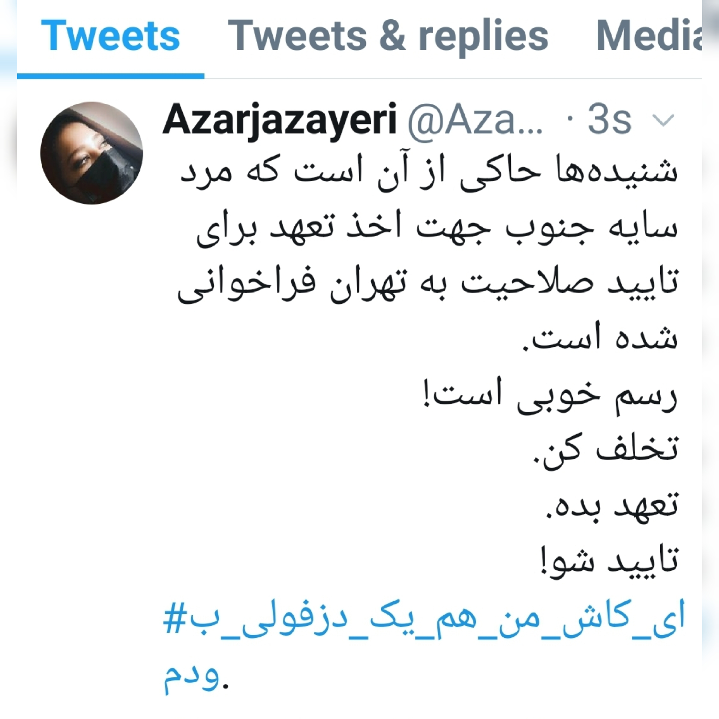Open Azarjazayeri's masked profile picture

pyautogui.click(x=92, y=153)
